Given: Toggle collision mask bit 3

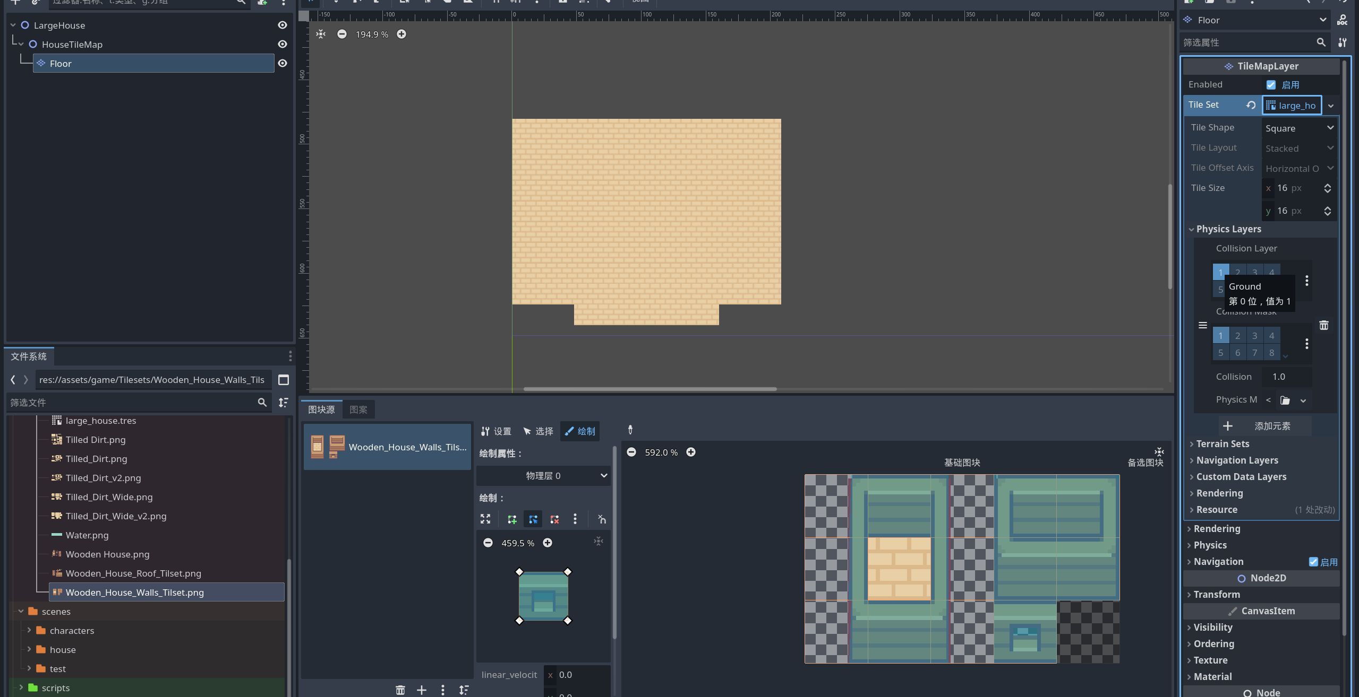Looking at the screenshot, I should tap(1254, 336).
